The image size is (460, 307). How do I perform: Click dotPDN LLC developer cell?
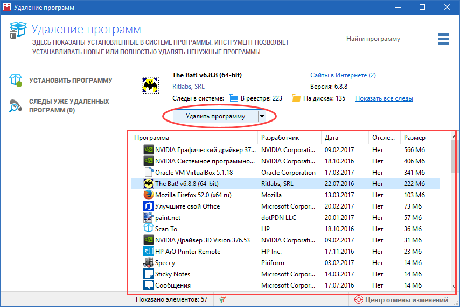(278, 218)
